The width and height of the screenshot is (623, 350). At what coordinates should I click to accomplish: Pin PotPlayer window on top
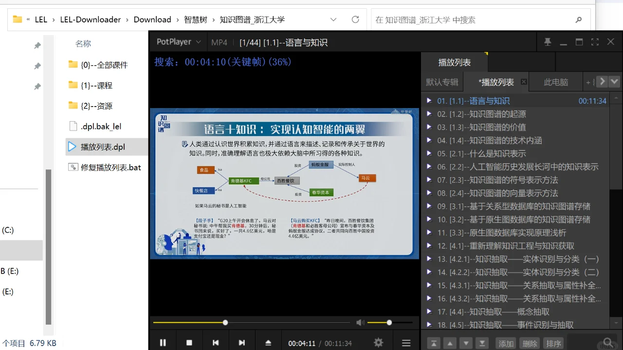548,42
